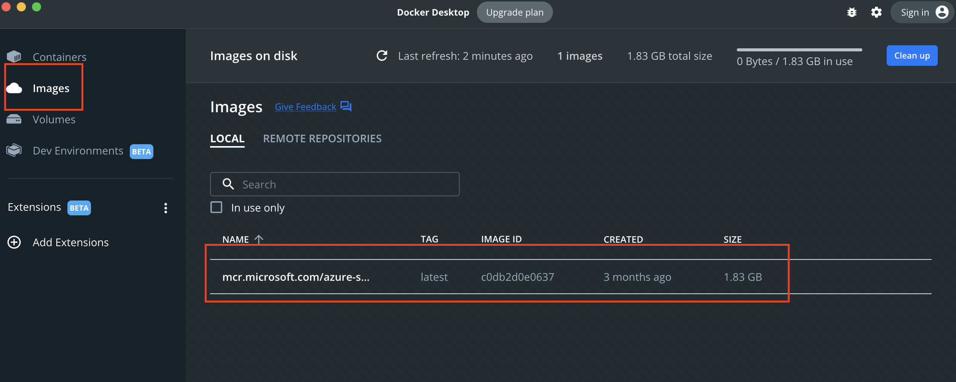Open the Containers section icon
This screenshot has height=382, width=956.
pos(14,57)
